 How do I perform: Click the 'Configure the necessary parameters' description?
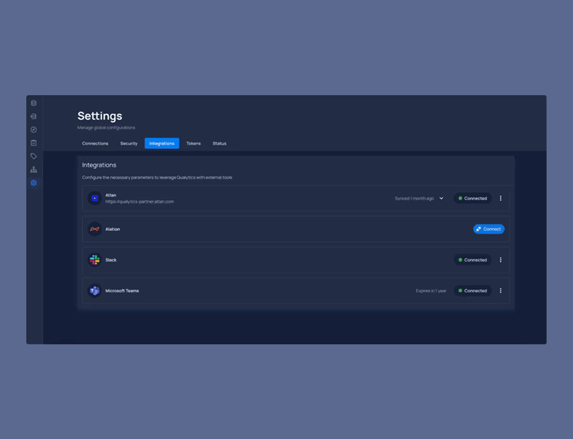[x=157, y=178]
